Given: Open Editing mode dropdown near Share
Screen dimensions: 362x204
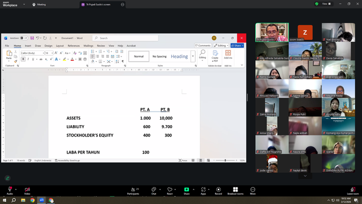Looking at the screenshot, I should pyautogui.click(x=221, y=45).
